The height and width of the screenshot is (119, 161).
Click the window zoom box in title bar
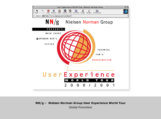pos(125,7)
